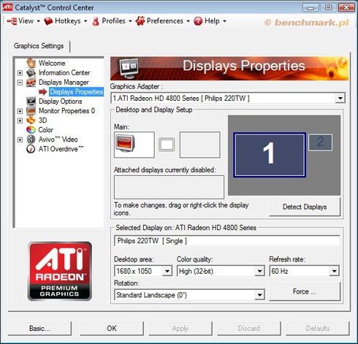358x344 pixels.
Task: Open the Refresh rate dropdown
Action: click(305, 271)
